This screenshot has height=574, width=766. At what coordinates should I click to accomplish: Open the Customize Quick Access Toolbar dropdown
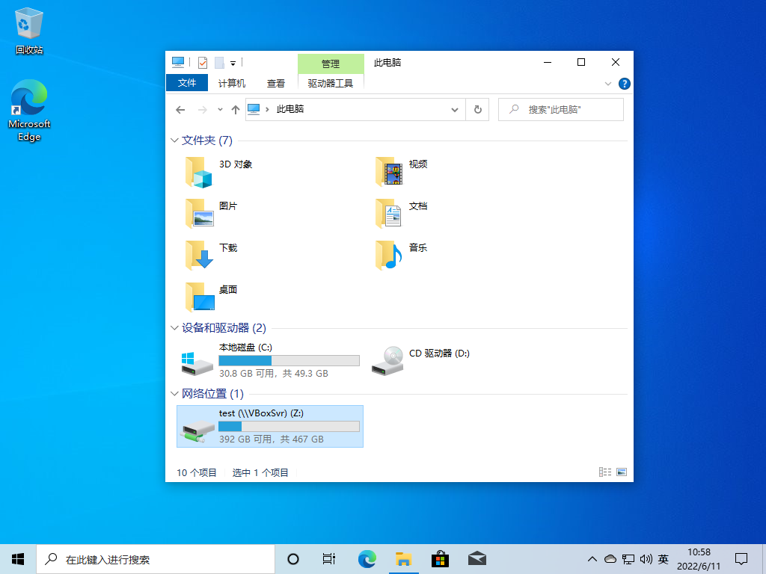pos(233,62)
